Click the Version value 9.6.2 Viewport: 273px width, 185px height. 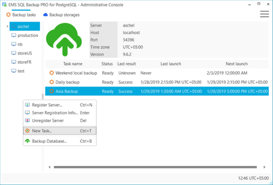pyautogui.click(x=127, y=54)
